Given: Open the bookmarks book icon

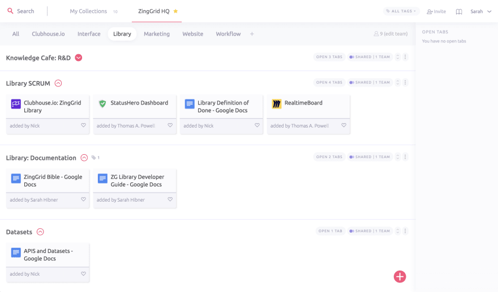Looking at the screenshot, I should coord(459,11).
